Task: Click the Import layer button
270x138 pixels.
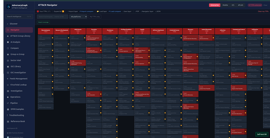Action: pos(73,12)
